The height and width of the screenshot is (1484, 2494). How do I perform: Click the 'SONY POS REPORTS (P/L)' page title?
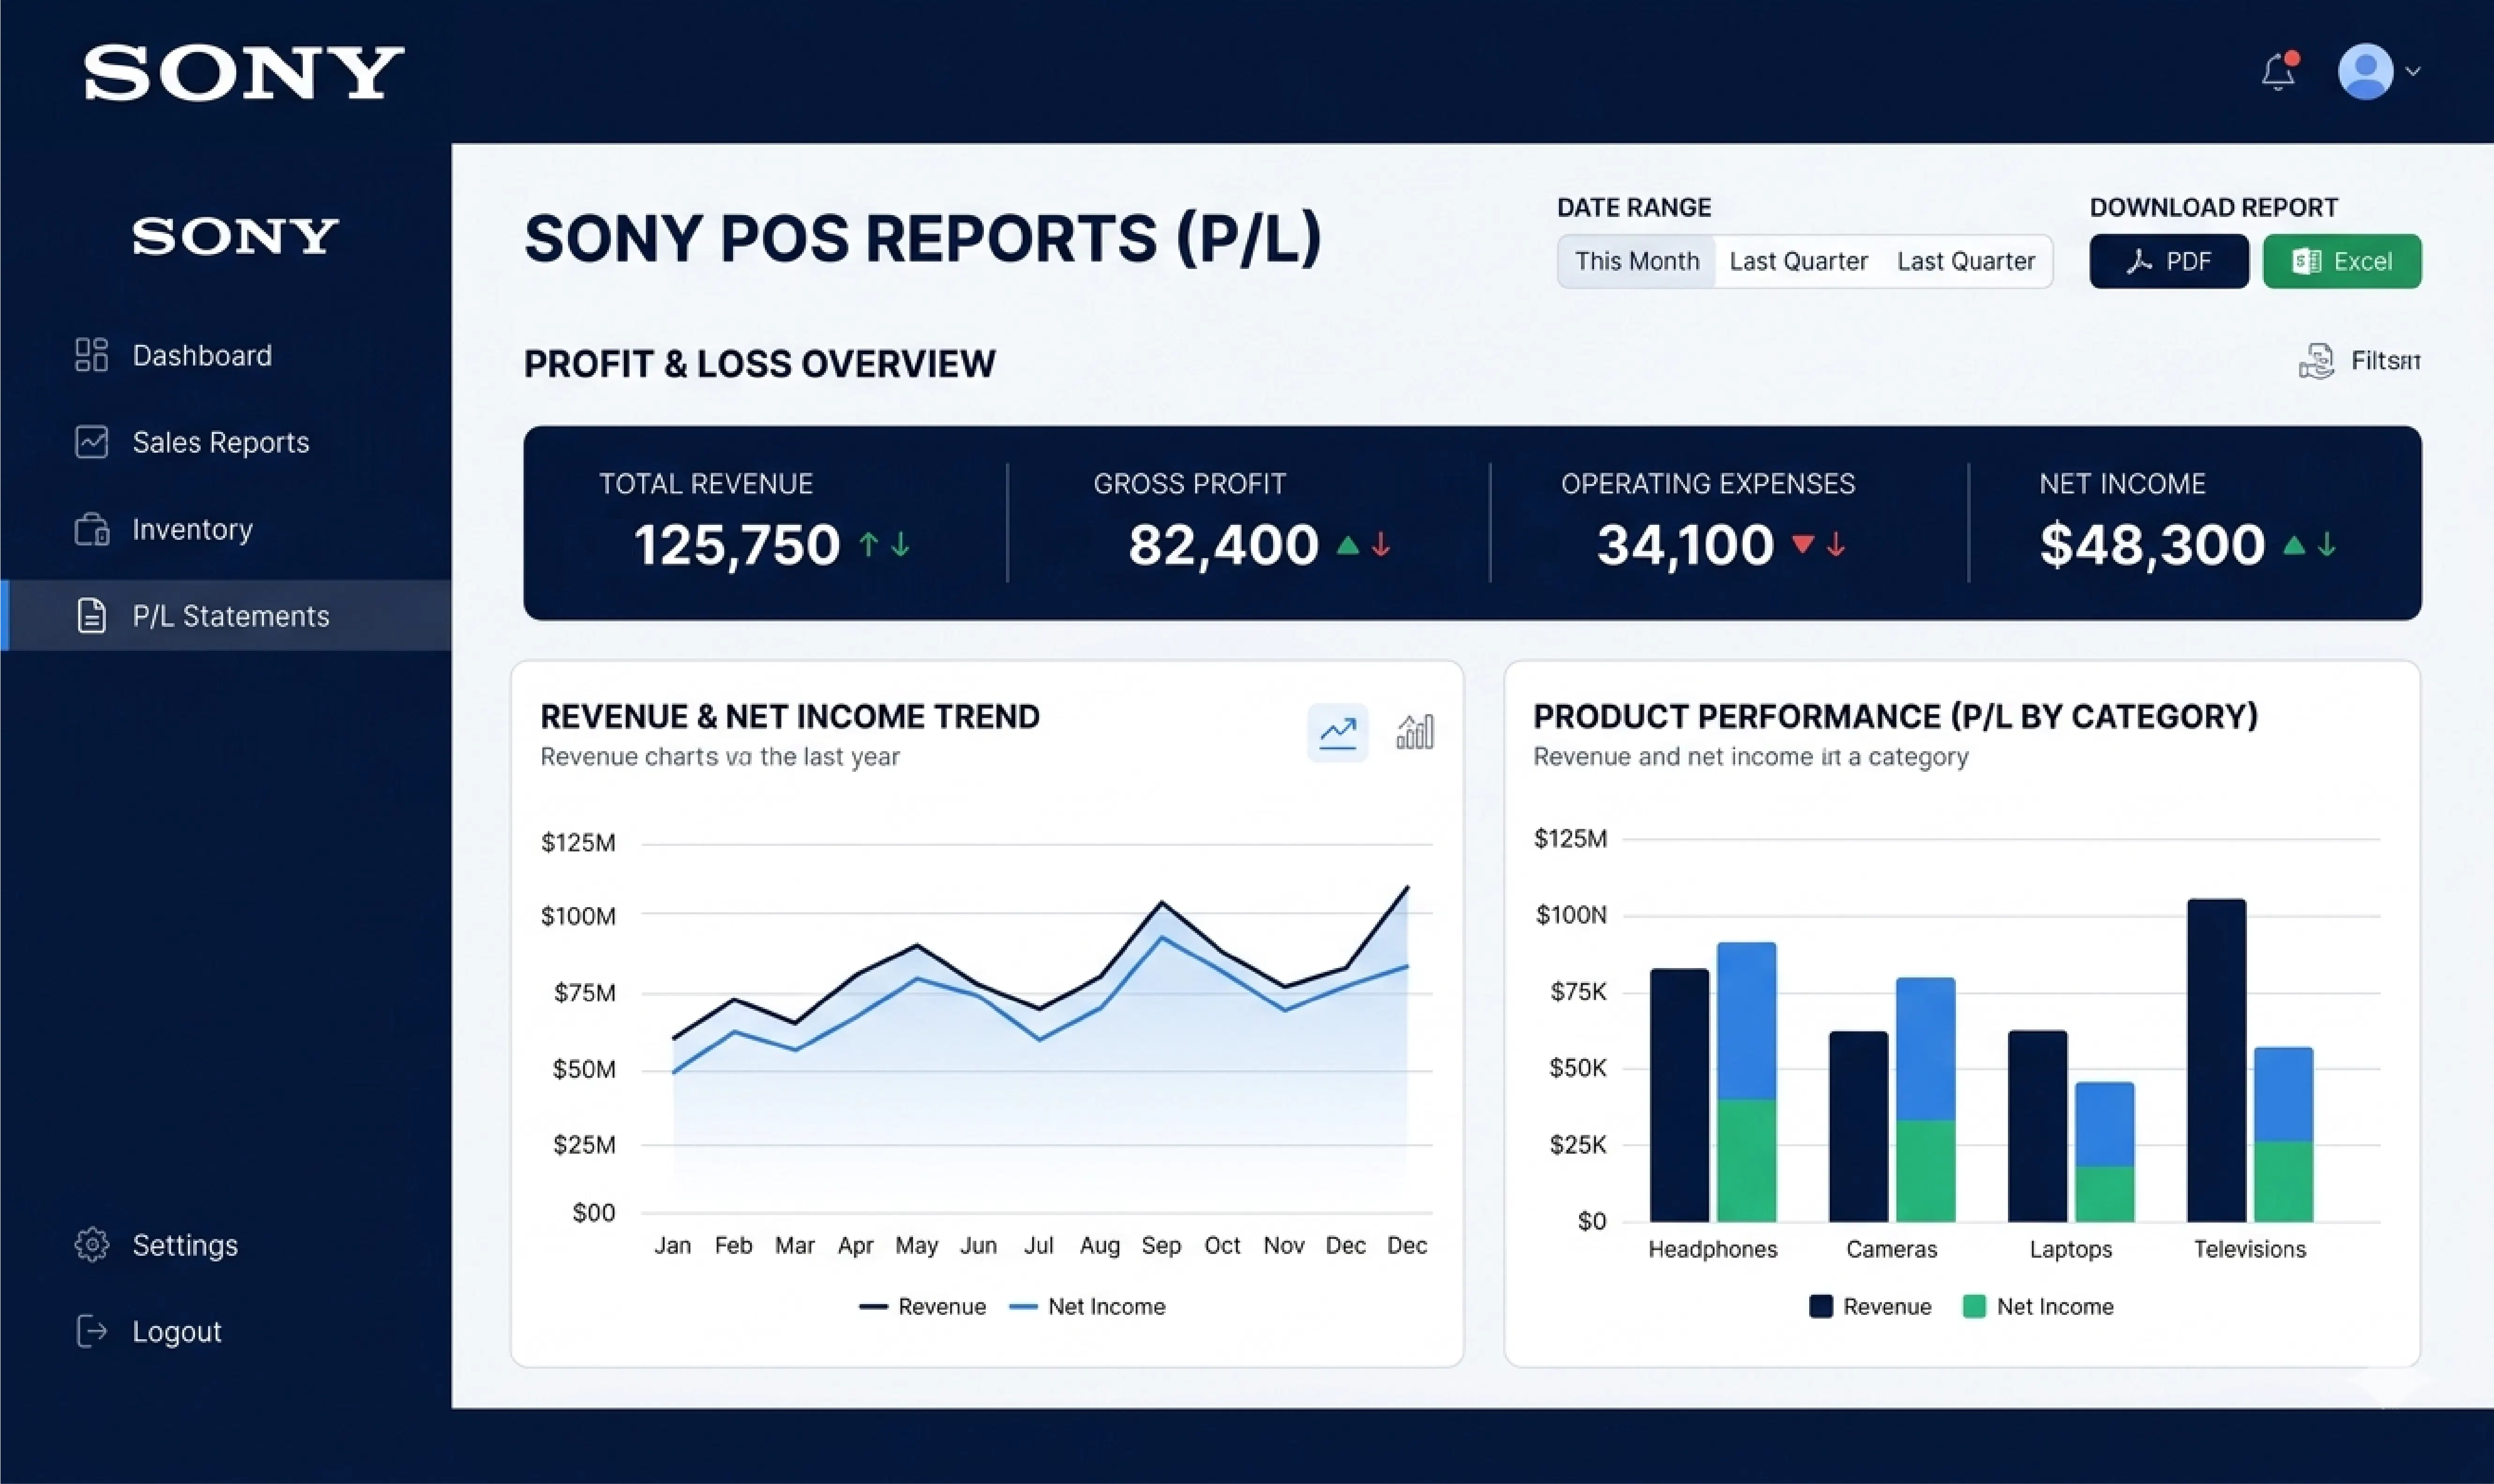click(922, 240)
